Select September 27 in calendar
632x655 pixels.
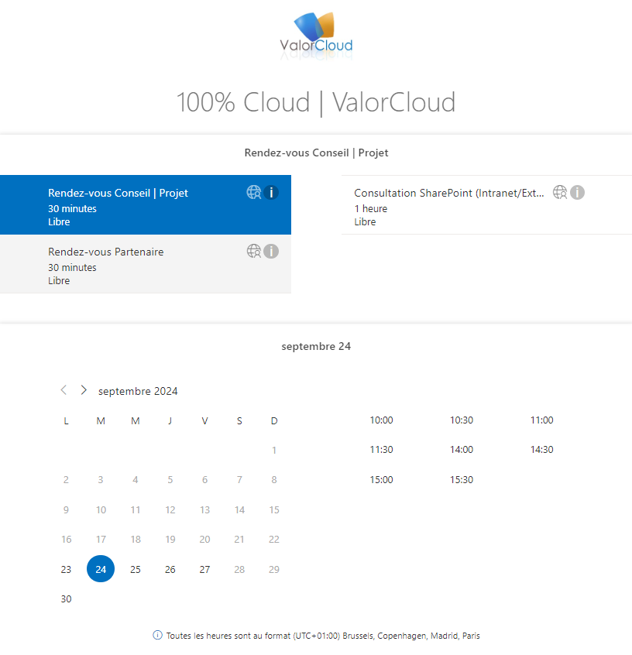(x=204, y=569)
